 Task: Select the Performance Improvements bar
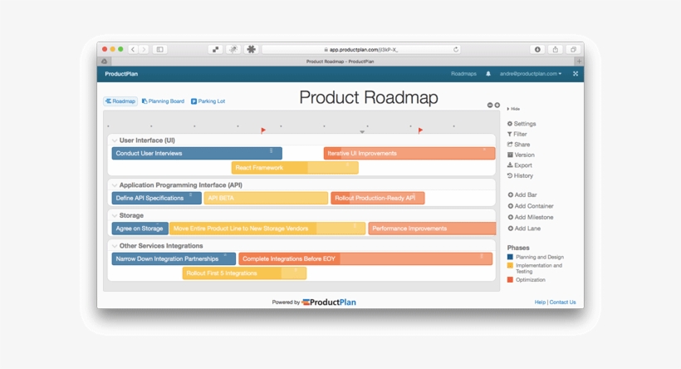[432, 229]
